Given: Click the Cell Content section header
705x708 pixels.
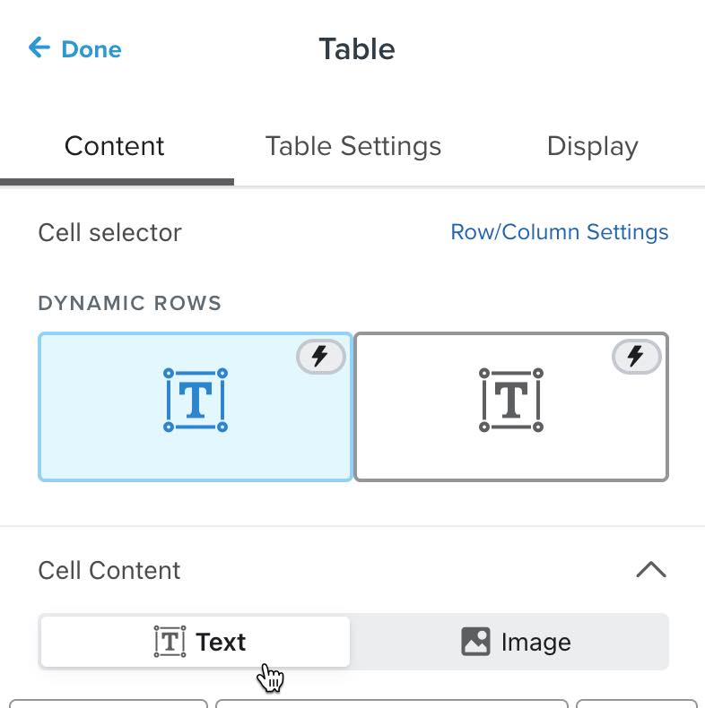Looking at the screenshot, I should (109, 571).
